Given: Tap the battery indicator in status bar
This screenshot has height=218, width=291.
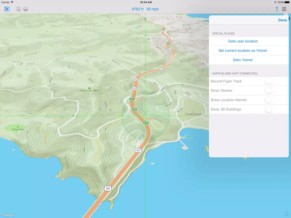Looking at the screenshot, I should (287, 2).
